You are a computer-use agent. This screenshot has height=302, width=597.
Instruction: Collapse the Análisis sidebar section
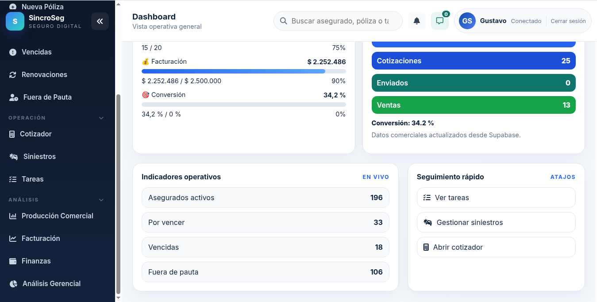(101, 200)
